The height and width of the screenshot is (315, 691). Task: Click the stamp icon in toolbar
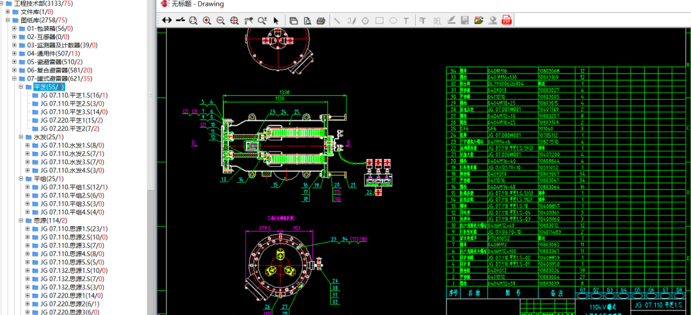pyautogui.click(x=493, y=20)
